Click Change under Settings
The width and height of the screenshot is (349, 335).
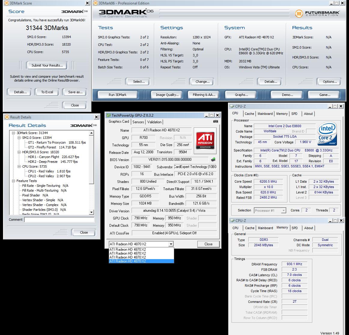click(x=202, y=82)
